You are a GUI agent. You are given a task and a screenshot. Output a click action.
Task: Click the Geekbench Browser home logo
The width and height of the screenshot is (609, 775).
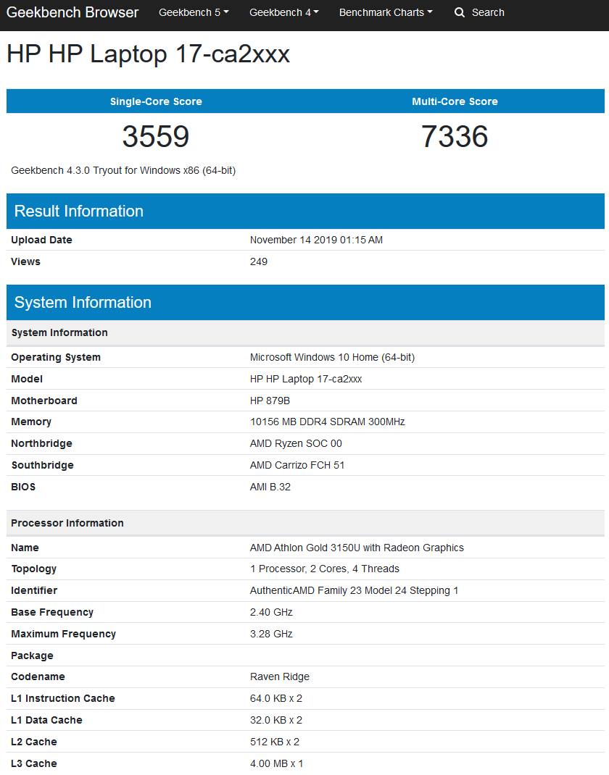72,12
